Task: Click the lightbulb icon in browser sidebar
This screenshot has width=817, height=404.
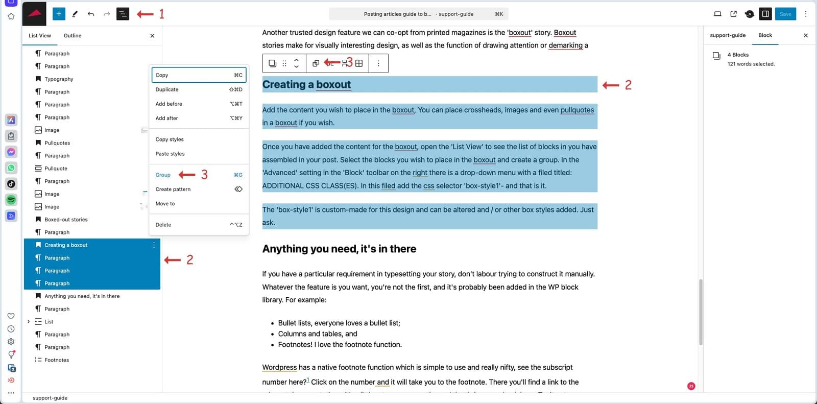Action: [11, 354]
